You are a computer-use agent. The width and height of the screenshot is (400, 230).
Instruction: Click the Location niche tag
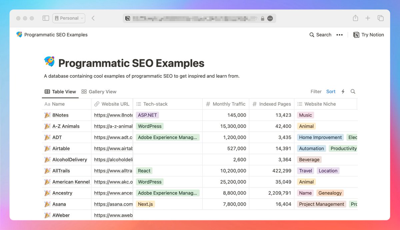point(328,171)
